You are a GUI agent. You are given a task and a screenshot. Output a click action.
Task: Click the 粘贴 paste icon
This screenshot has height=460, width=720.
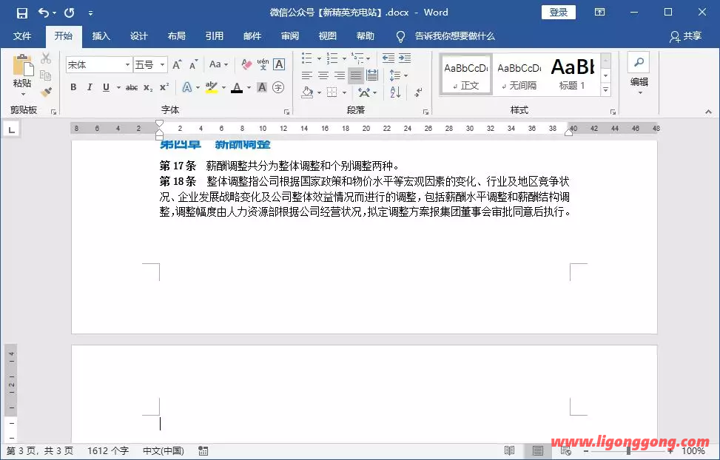point(22,66)
